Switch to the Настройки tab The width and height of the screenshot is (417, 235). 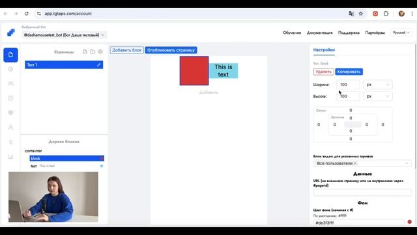[x=324, y=50]
